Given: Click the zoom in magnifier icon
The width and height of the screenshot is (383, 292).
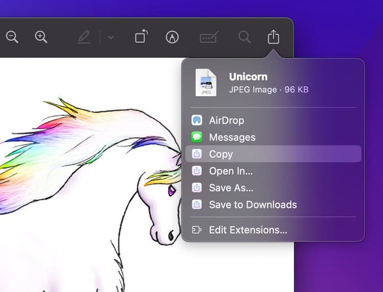Looking at the screenshot, I should click(41, 37).
